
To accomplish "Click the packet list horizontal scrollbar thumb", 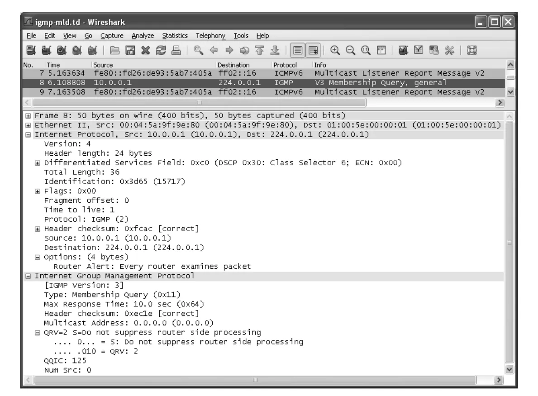I will point(200,102).
